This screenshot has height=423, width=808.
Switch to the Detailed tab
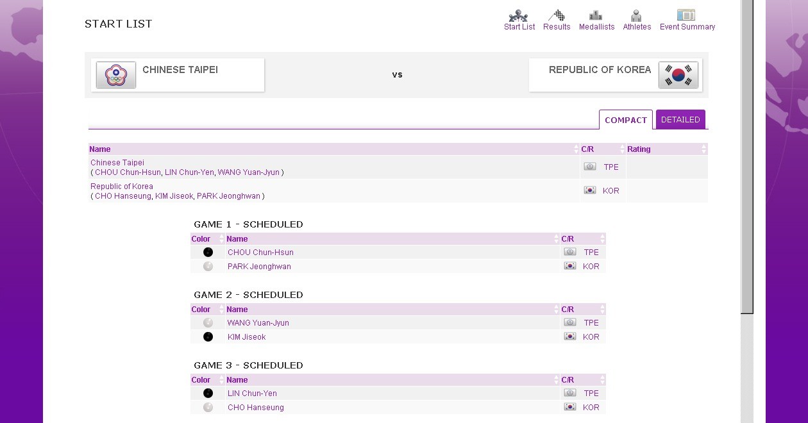coord(680,120)
